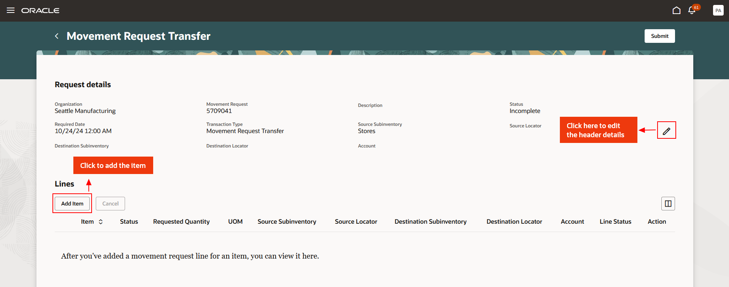
Task: Open the PA user profile menu
Action: [x=718, y=10]
